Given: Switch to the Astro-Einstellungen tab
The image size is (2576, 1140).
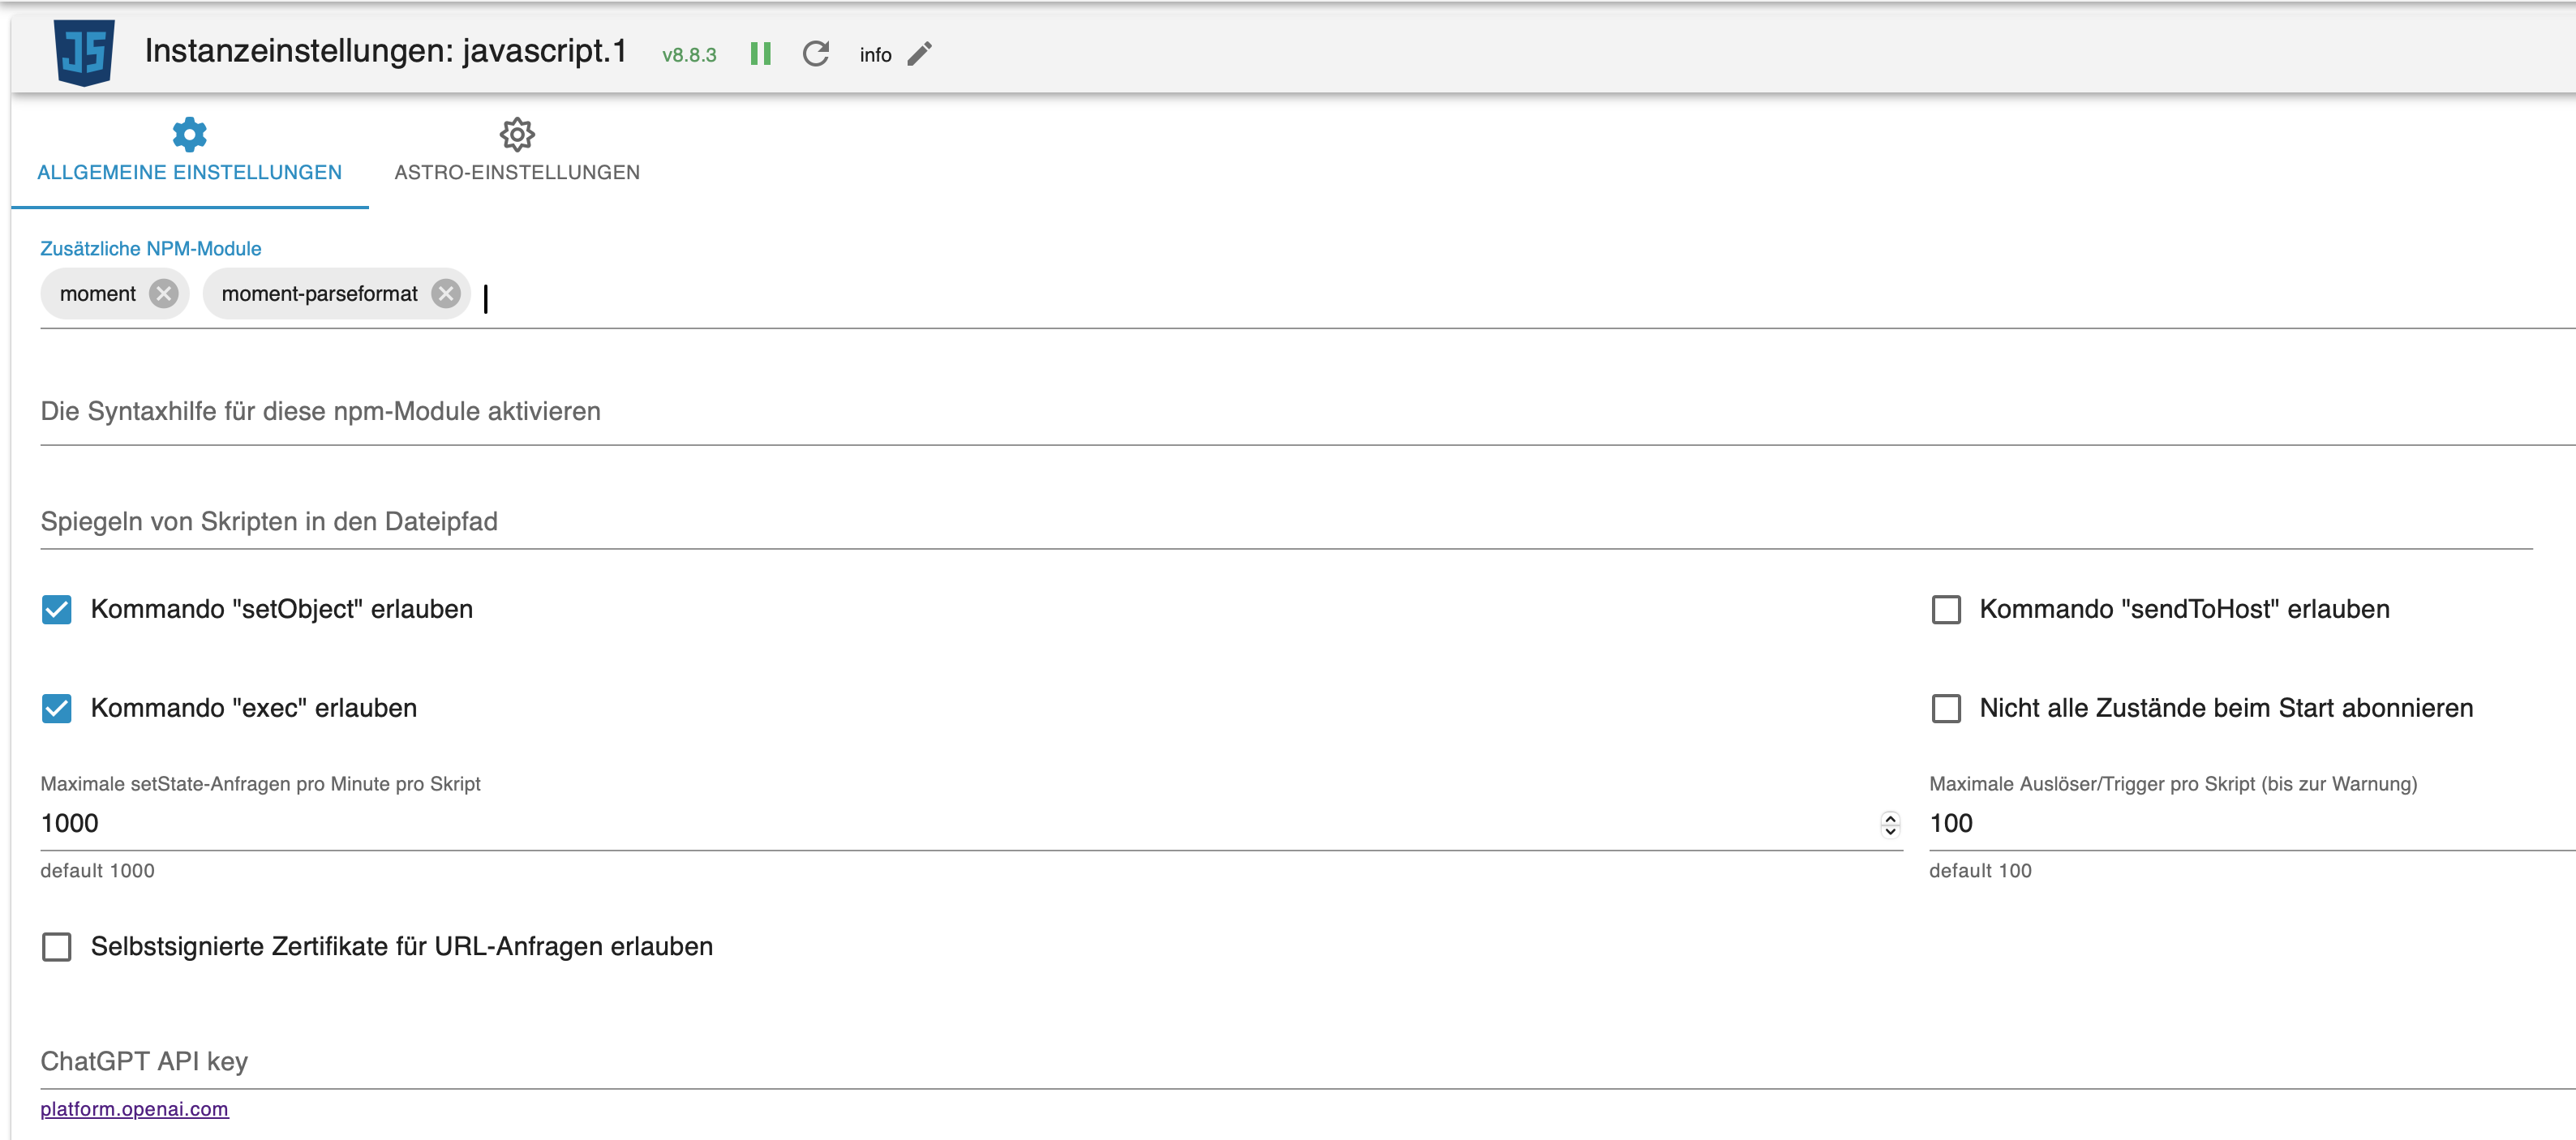Looking at the screenshot, I should [x=517, y=172].
